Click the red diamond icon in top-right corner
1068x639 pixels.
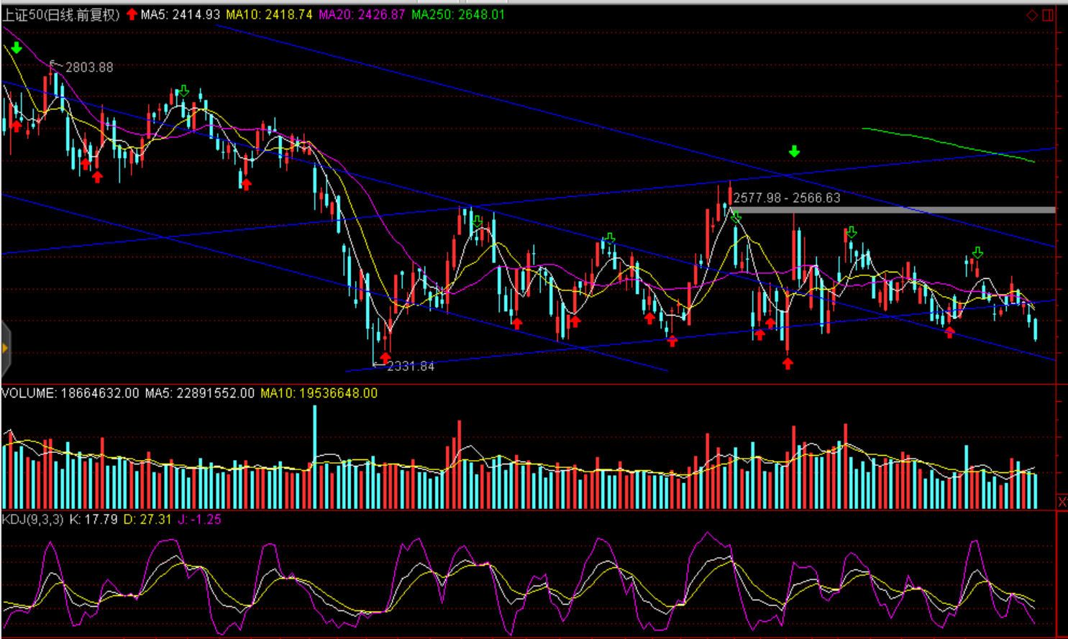[x=1032, y=15]
